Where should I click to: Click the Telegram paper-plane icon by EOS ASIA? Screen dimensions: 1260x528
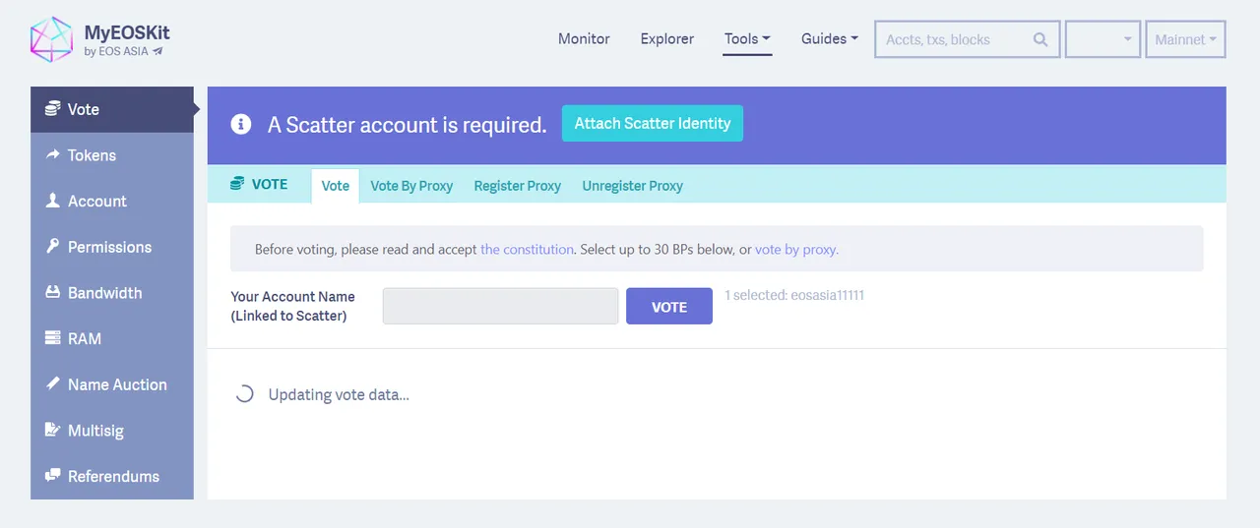157,51
